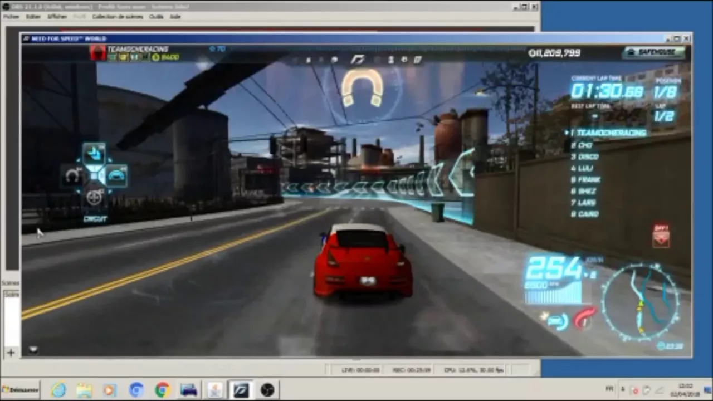Image resolution: width=713 pixels, height=401 pixels.
Task: Click the CPU usage status in OBS
Action: pyautogui.click(x=473, y=370)
